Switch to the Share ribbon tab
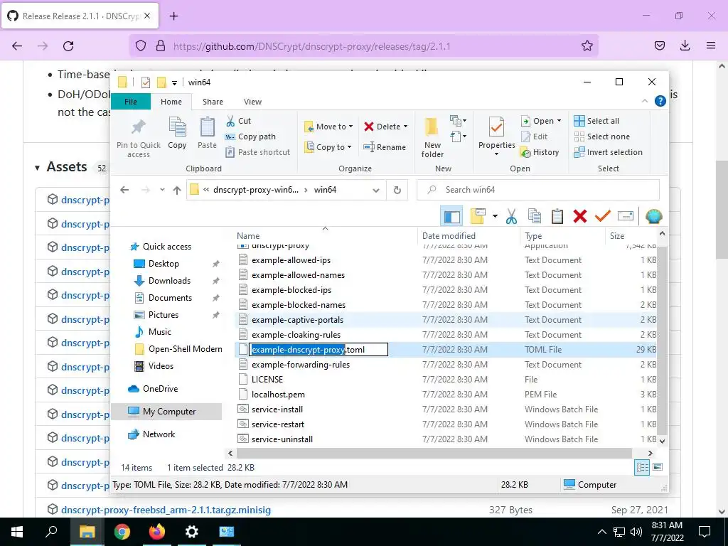 (x=213, y=102)
